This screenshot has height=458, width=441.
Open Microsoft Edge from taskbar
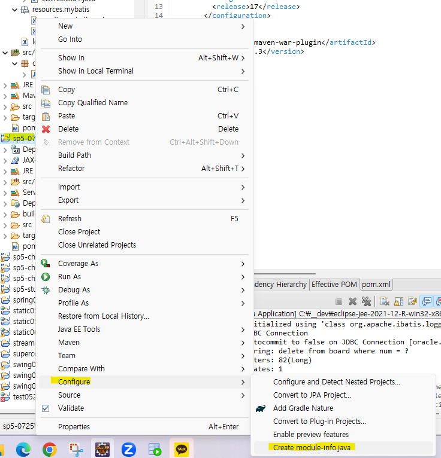point(23,449)
